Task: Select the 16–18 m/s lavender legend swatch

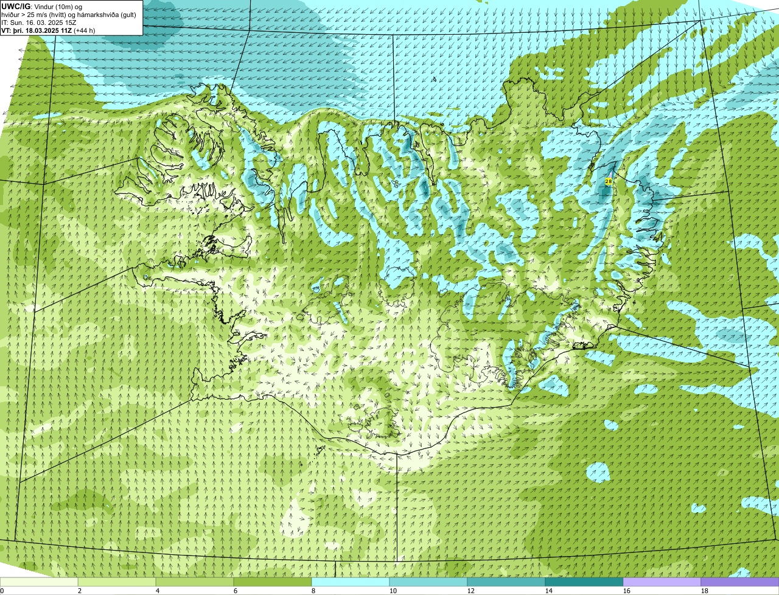Action: tap(662, 582)
